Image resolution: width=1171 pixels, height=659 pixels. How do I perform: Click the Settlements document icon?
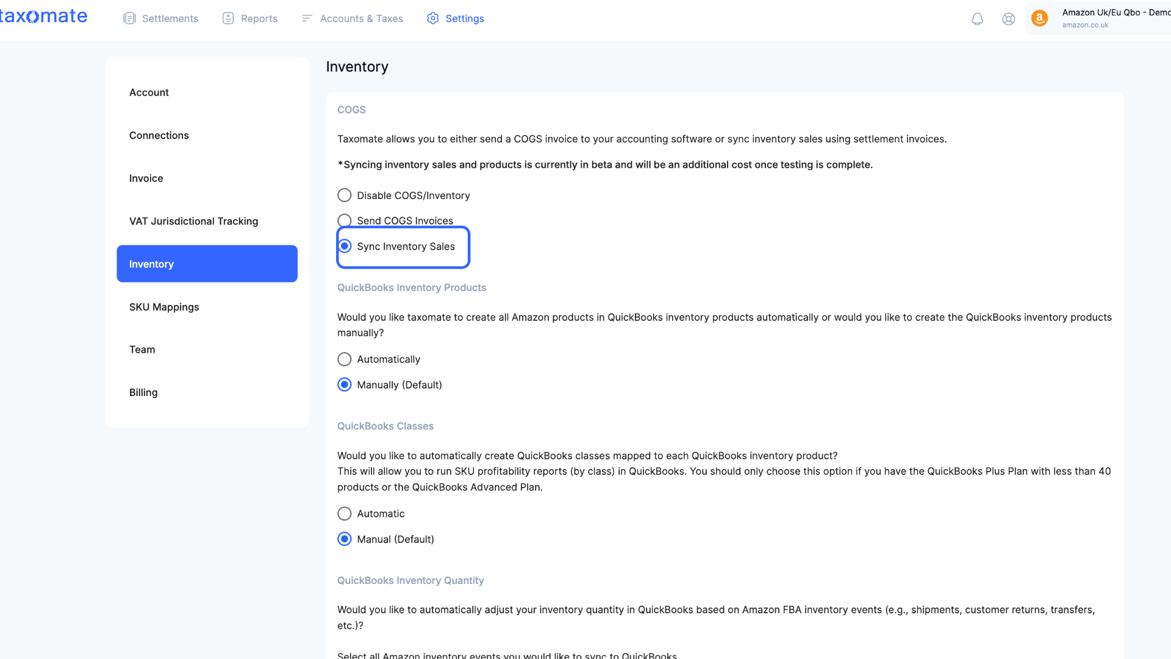[x=129, y=18]
